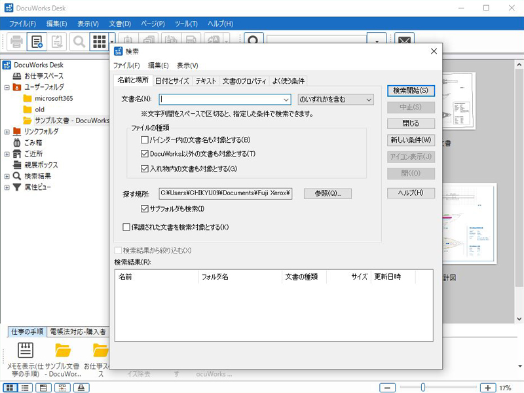Switch to thumbnail view in the status bar
The width and height of the screenshot is (524, 393).
click(x=10, y=388)
